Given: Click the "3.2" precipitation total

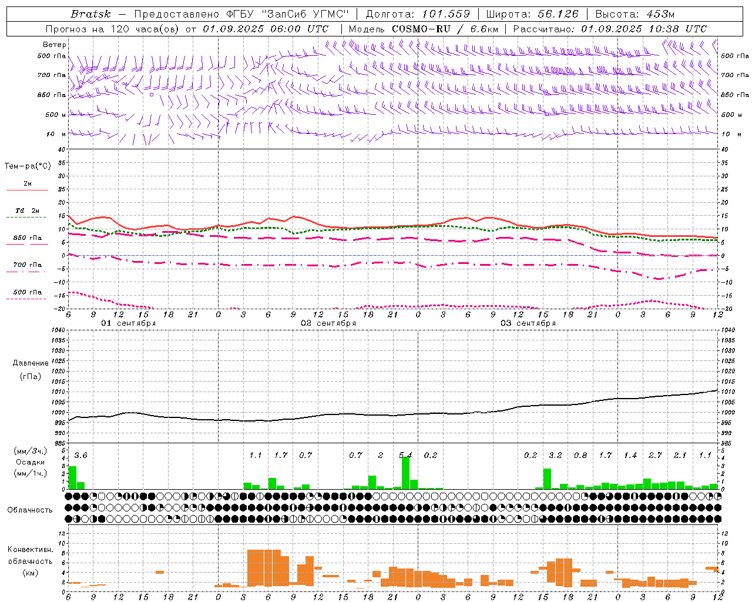Looking at the screenshot, I should (x=555, y=456).
